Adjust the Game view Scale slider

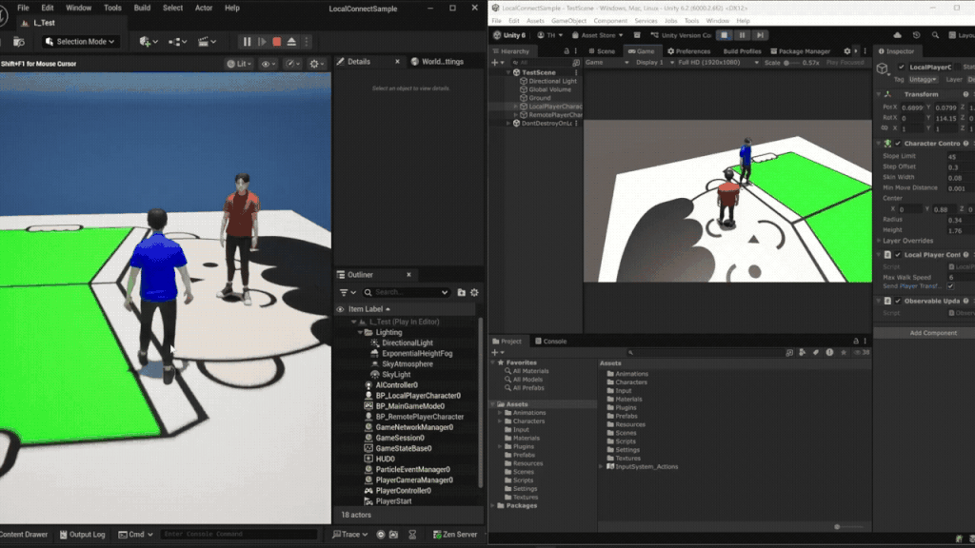[792, 63]
